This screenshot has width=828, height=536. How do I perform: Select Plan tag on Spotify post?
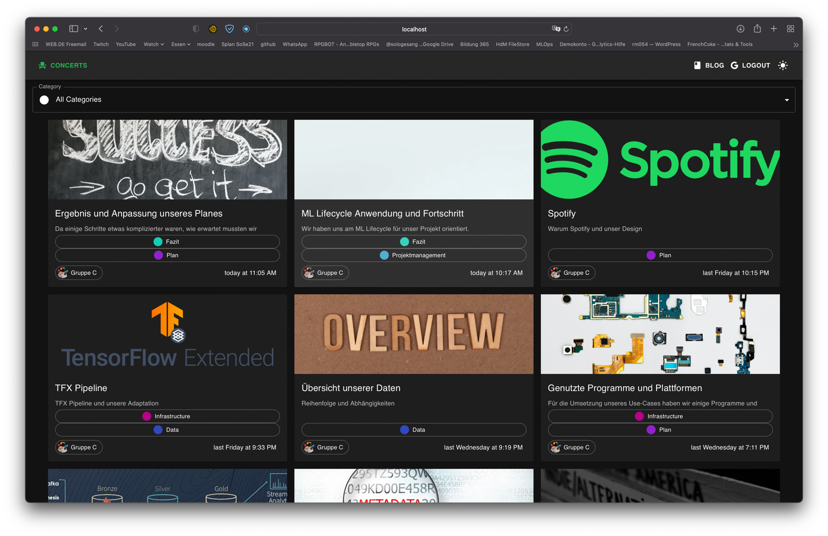660,255
